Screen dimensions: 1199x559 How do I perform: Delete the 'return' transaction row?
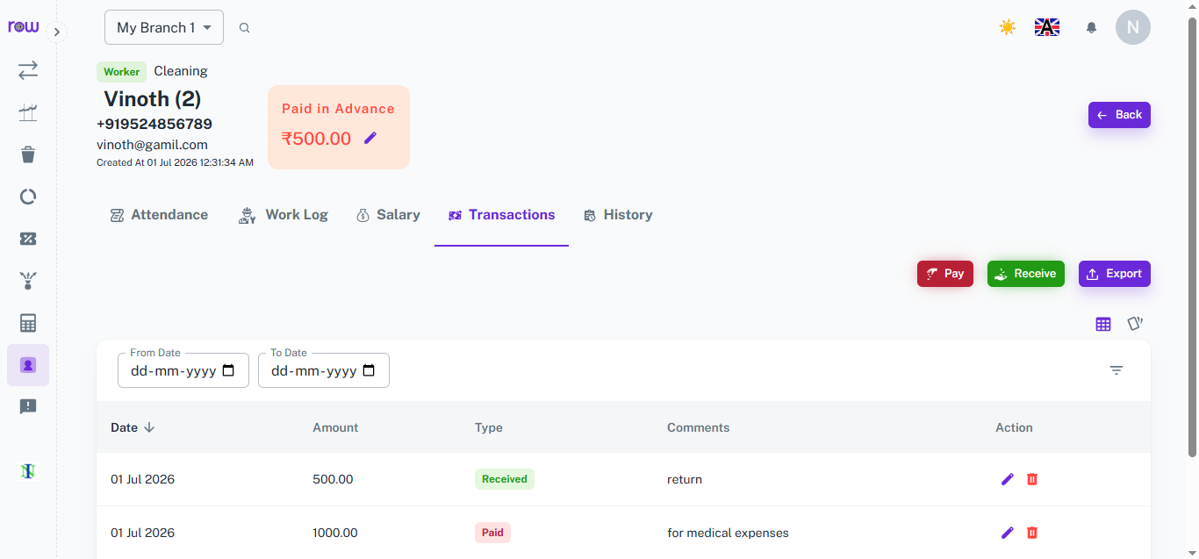(1032, 479)
